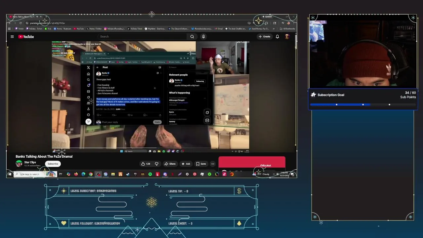Open Spotify from the taskbar
Image resolution: width=423 pixels, height=238 pixels.
(150, 174)
